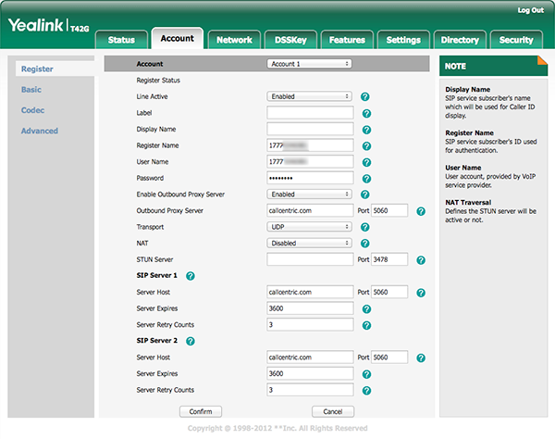Click the Outbound Proxy Server Port field

tap(389, 210)
